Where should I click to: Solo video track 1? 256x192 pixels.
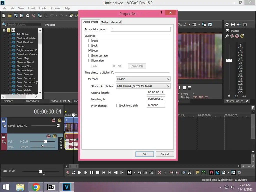tap(59, 120)
